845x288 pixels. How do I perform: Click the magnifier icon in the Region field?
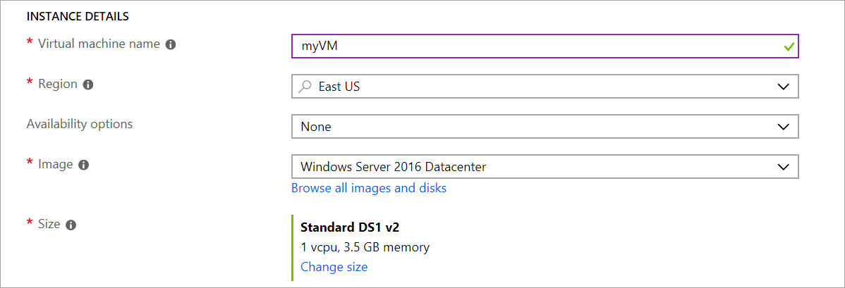305,86
